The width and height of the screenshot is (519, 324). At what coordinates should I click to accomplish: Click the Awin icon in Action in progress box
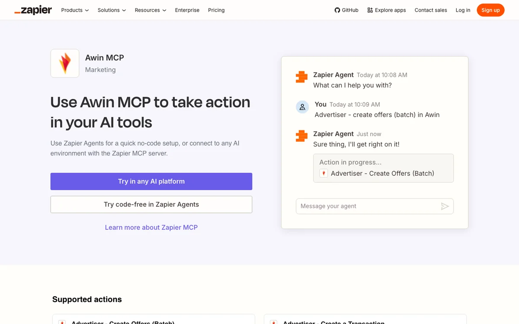point(324,173)
